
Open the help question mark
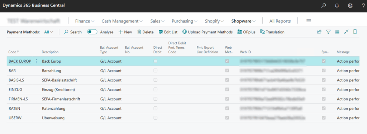click(363, 6)
